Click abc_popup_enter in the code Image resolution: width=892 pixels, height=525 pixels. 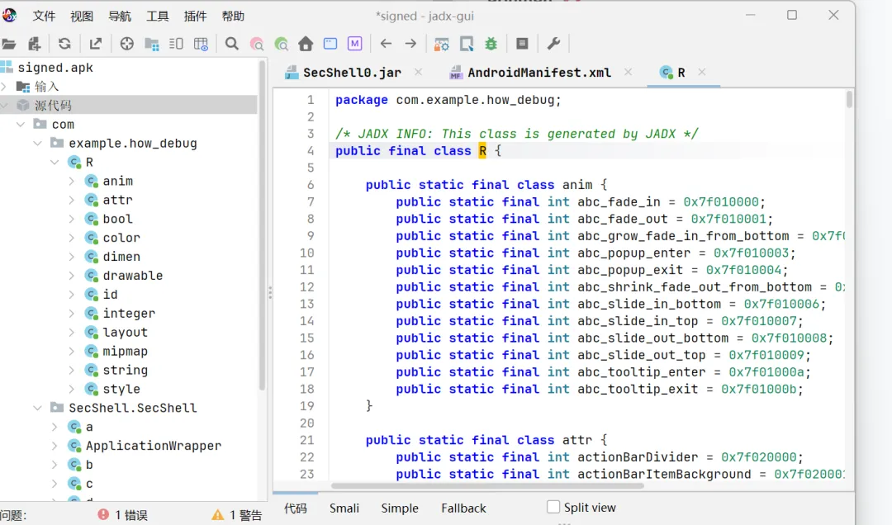tap(633, 253)
